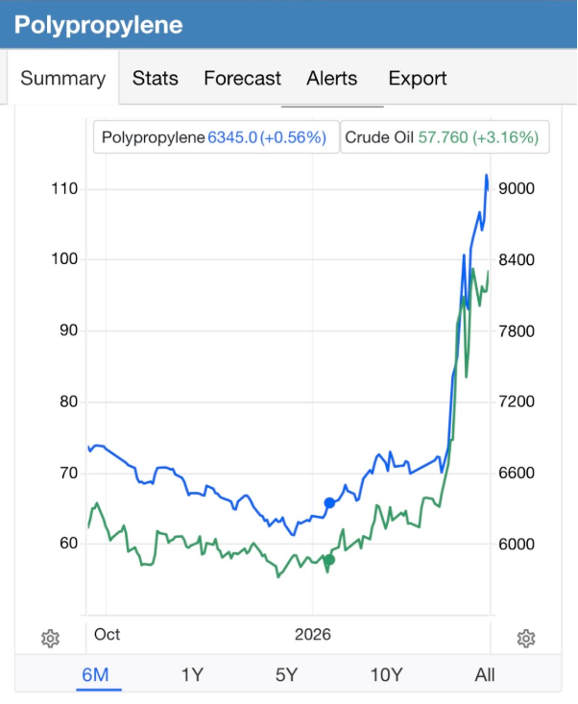Click the Crude Oil +3.16% change value
The height and width of the screenshot is (704, 578).
tap(506, 137)
